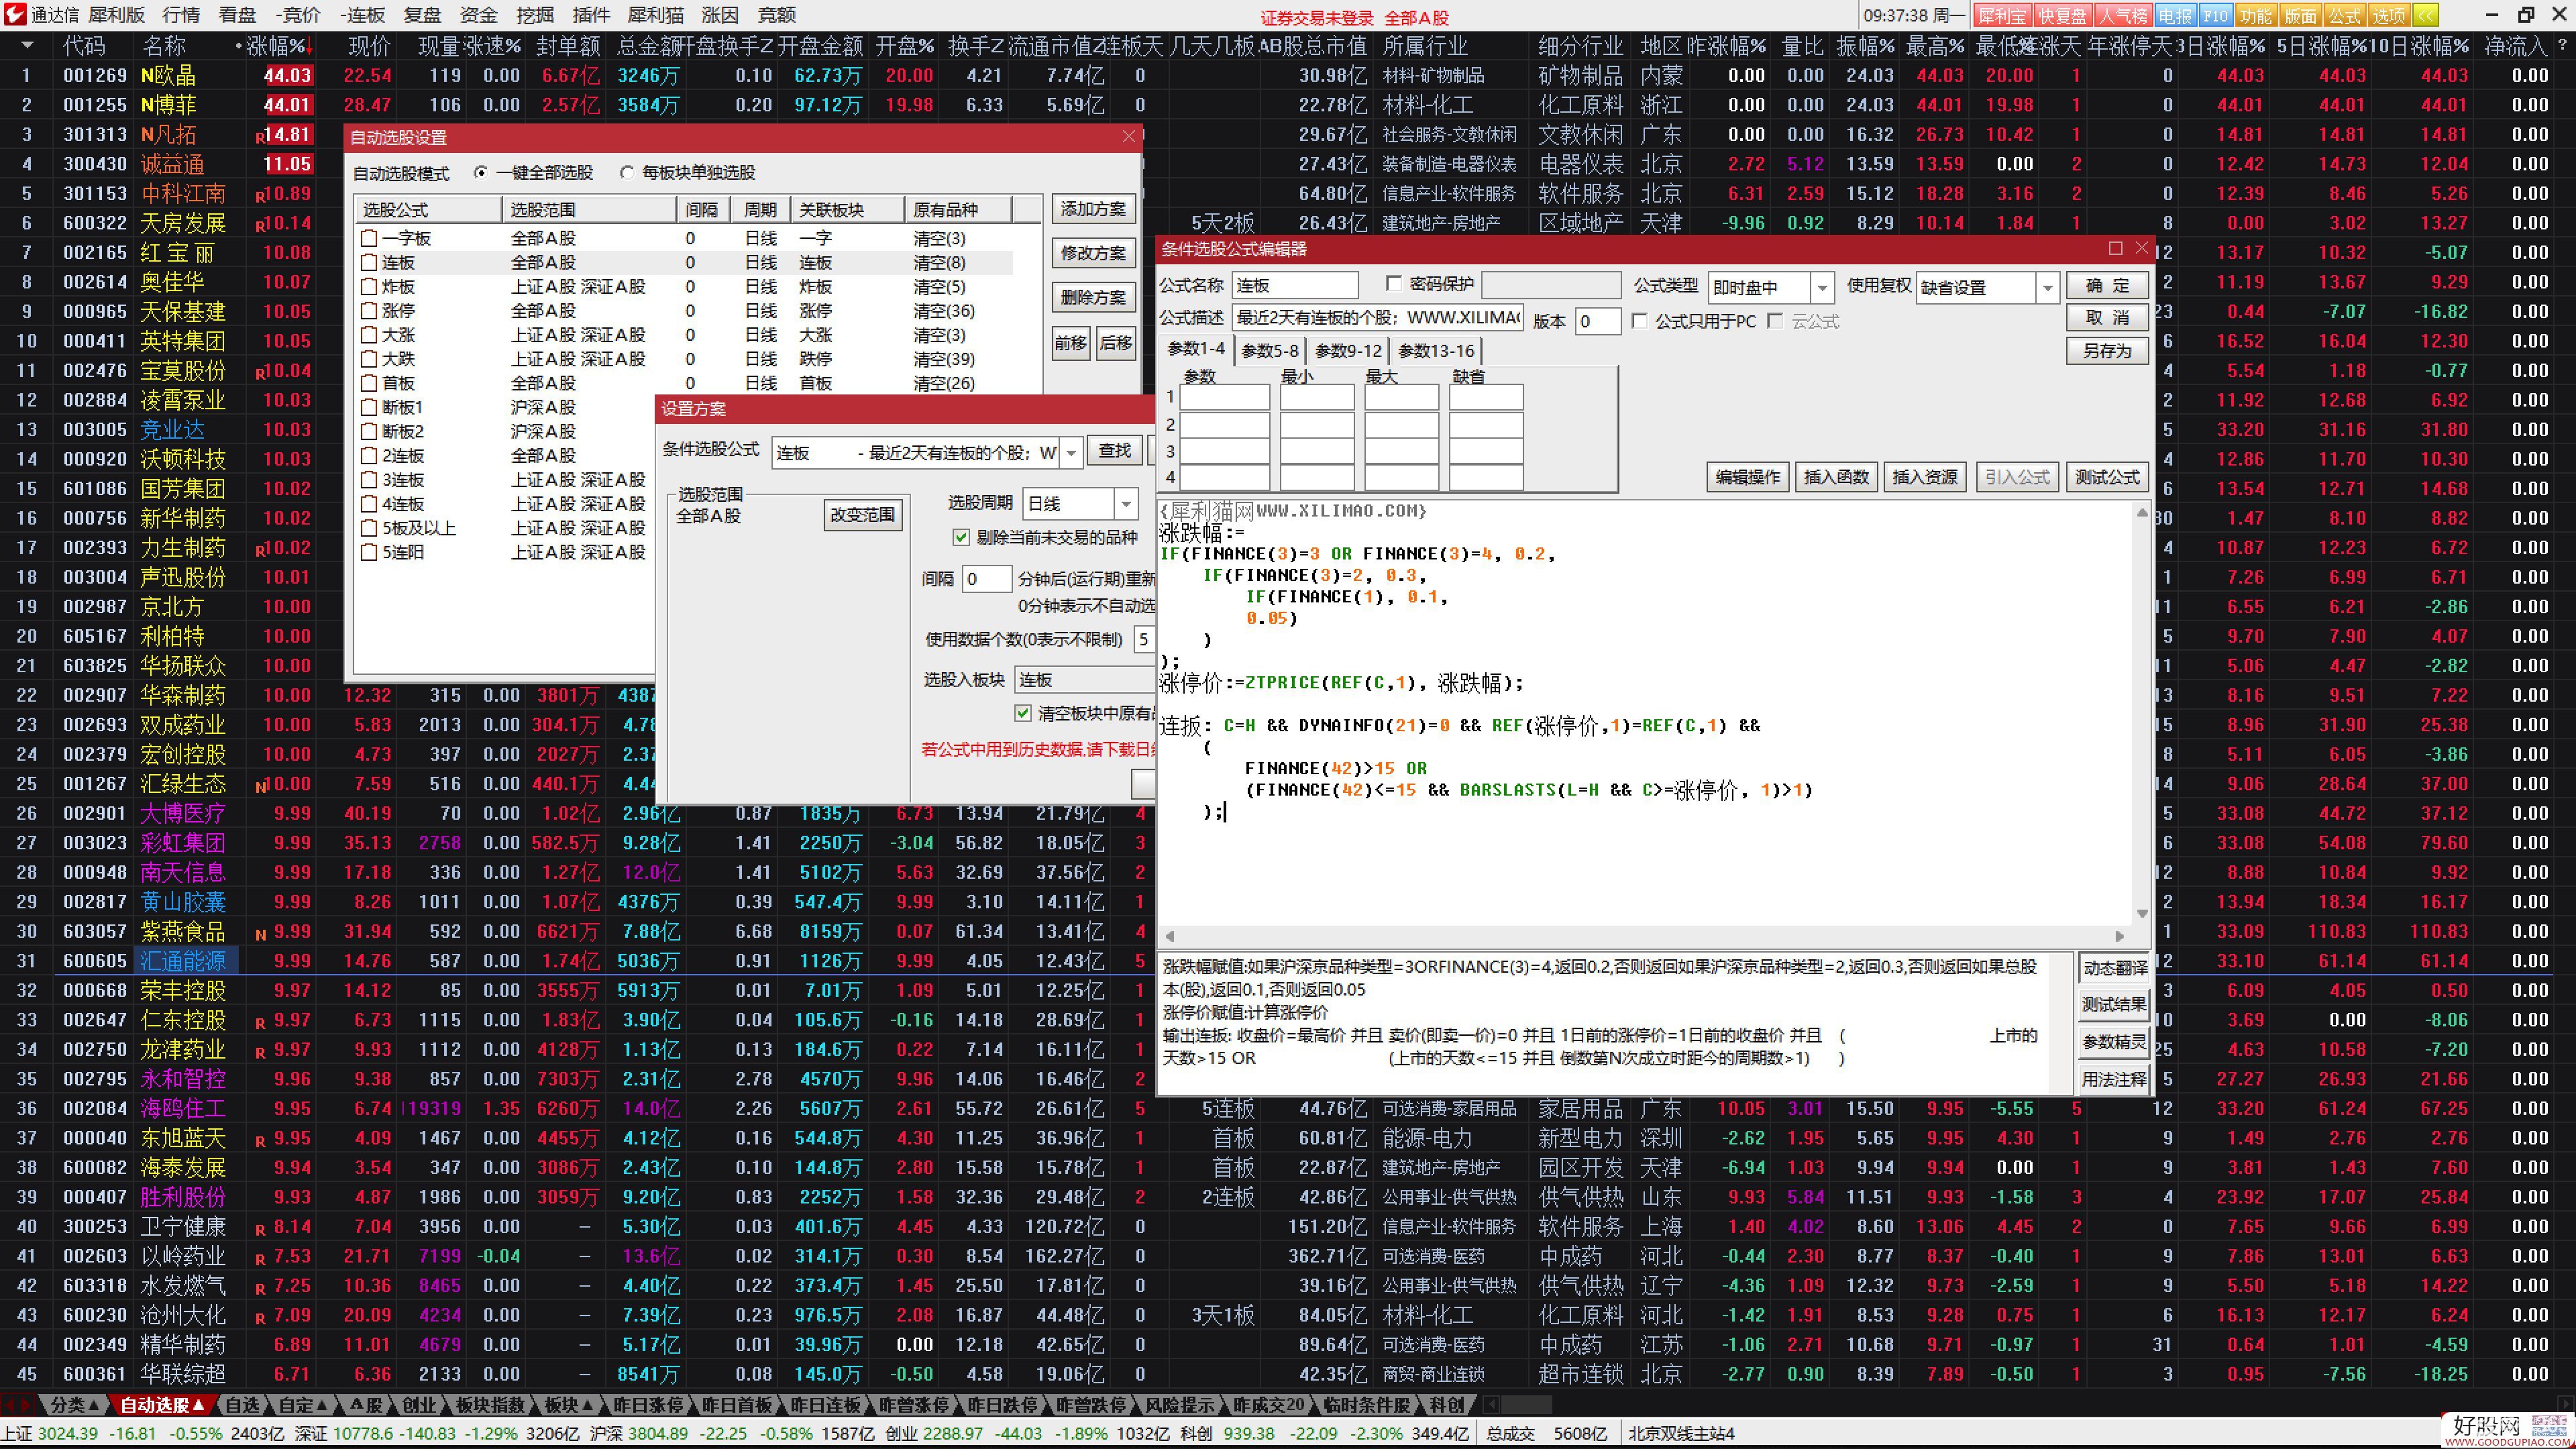Expand the 条件选股公式 连板 combo box
Screen dimensions: 2576x1449
1071,453
